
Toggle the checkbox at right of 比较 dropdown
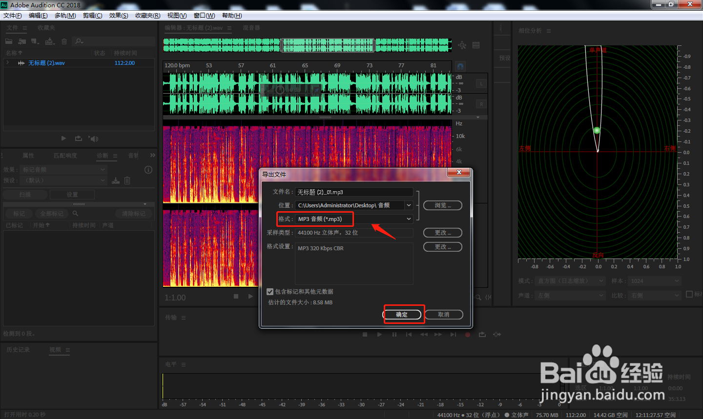tap(689, 294)
